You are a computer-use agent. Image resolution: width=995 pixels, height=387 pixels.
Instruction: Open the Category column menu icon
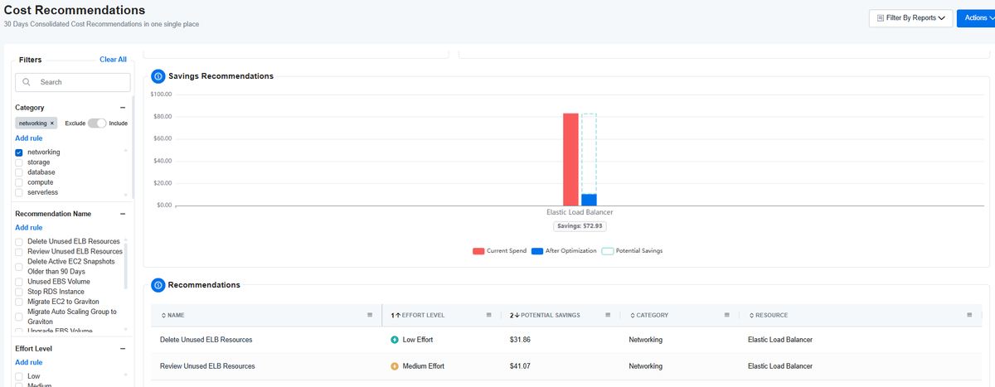[x=727, y=315]
